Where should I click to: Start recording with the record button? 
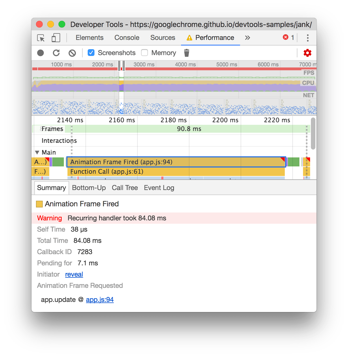coord(40,53)
